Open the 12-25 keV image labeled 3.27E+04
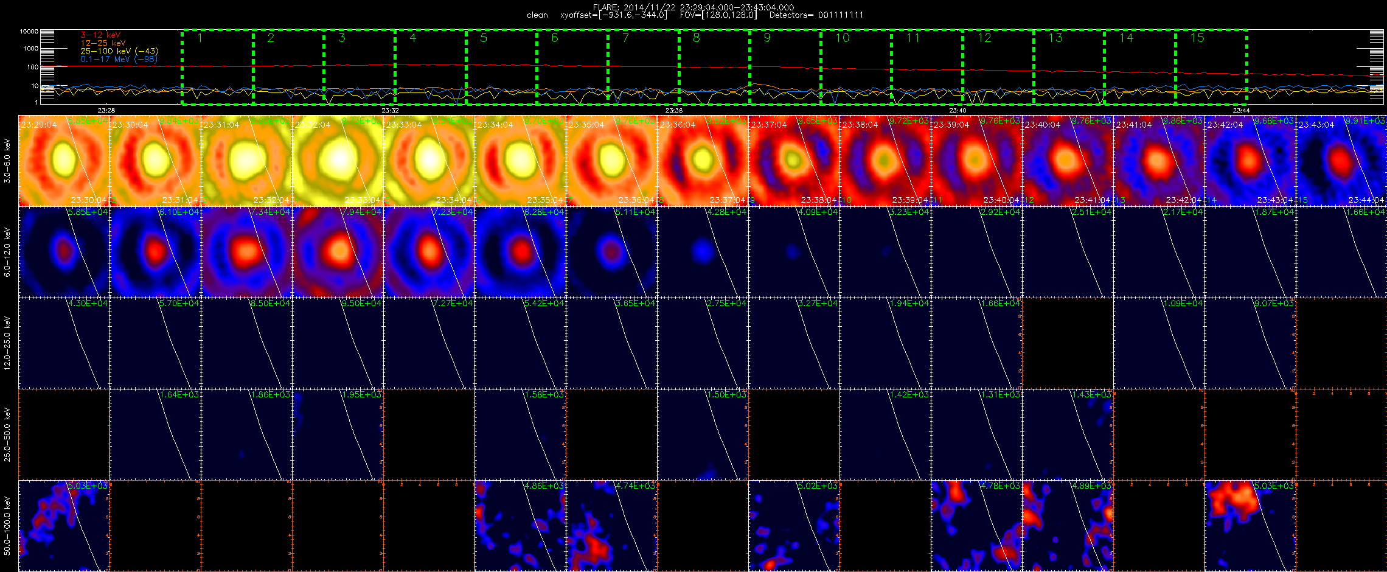This screenshot has width=1387, height=572. click(794, 343)
